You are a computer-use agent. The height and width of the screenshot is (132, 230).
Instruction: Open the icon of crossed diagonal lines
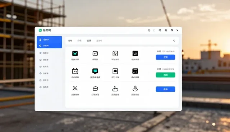[75, 88]
